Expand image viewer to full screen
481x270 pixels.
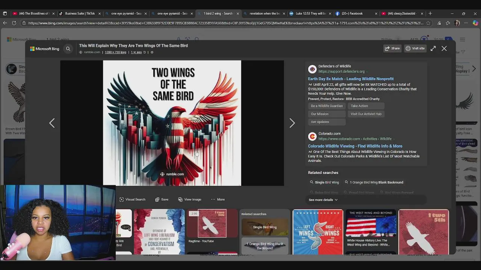[433, 48]
